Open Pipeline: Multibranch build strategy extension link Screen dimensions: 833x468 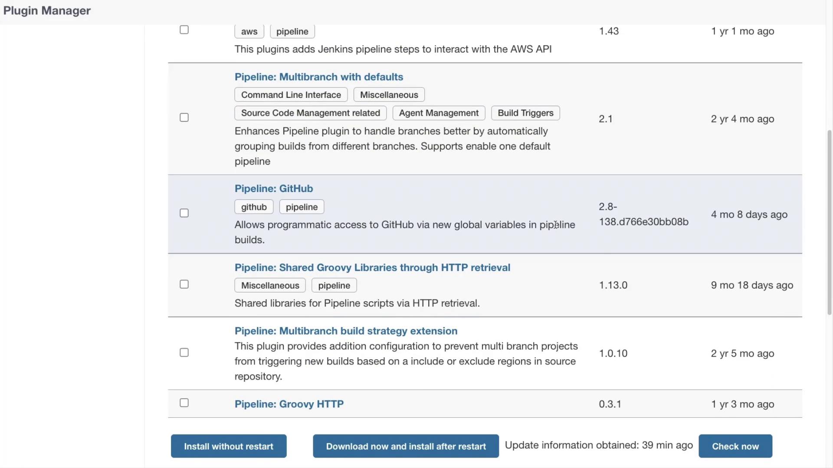[x=346, y=331]
